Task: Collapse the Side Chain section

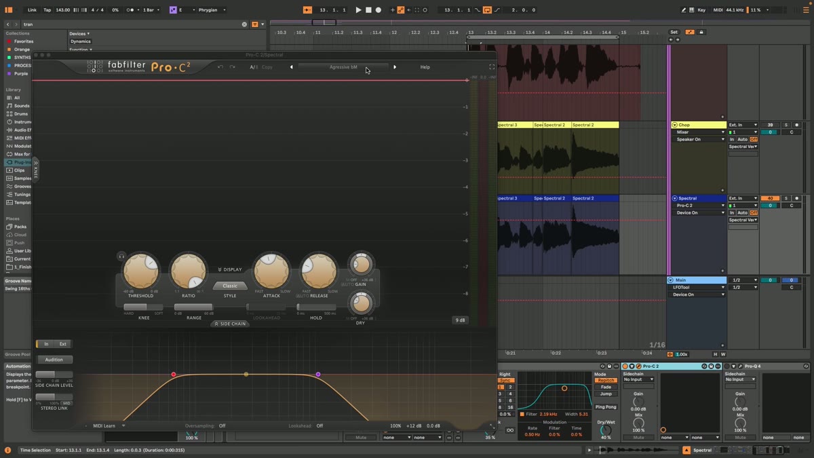Action: [230, 324]
